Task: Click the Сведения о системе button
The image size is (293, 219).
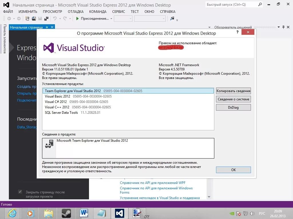Action: click(233, 99)
